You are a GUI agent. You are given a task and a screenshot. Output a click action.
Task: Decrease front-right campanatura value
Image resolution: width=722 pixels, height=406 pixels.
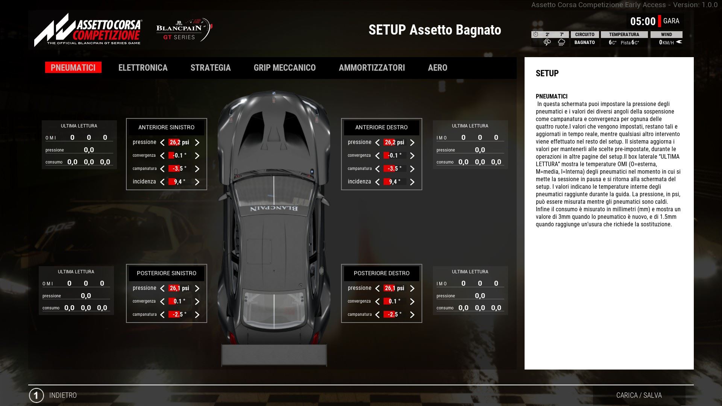pyautogui.click(x=378, y=169)
